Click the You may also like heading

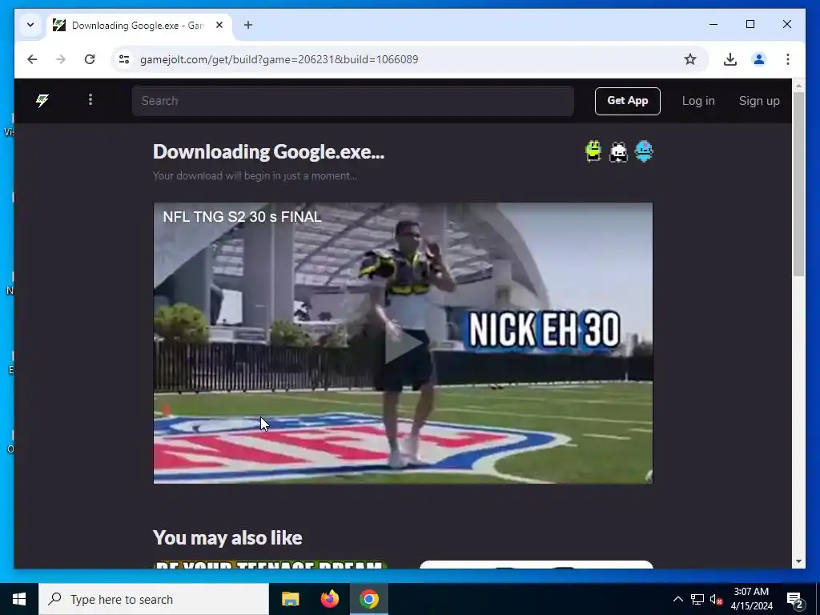click(227, 537)
